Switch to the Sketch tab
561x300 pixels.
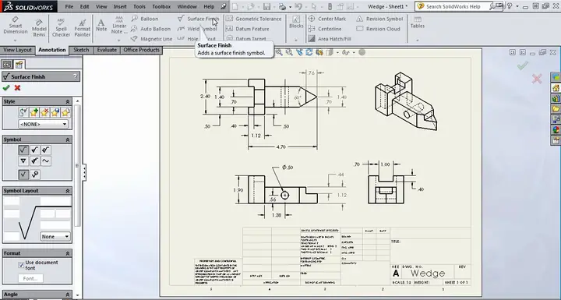pyautogui.click(x=81, y=50)
